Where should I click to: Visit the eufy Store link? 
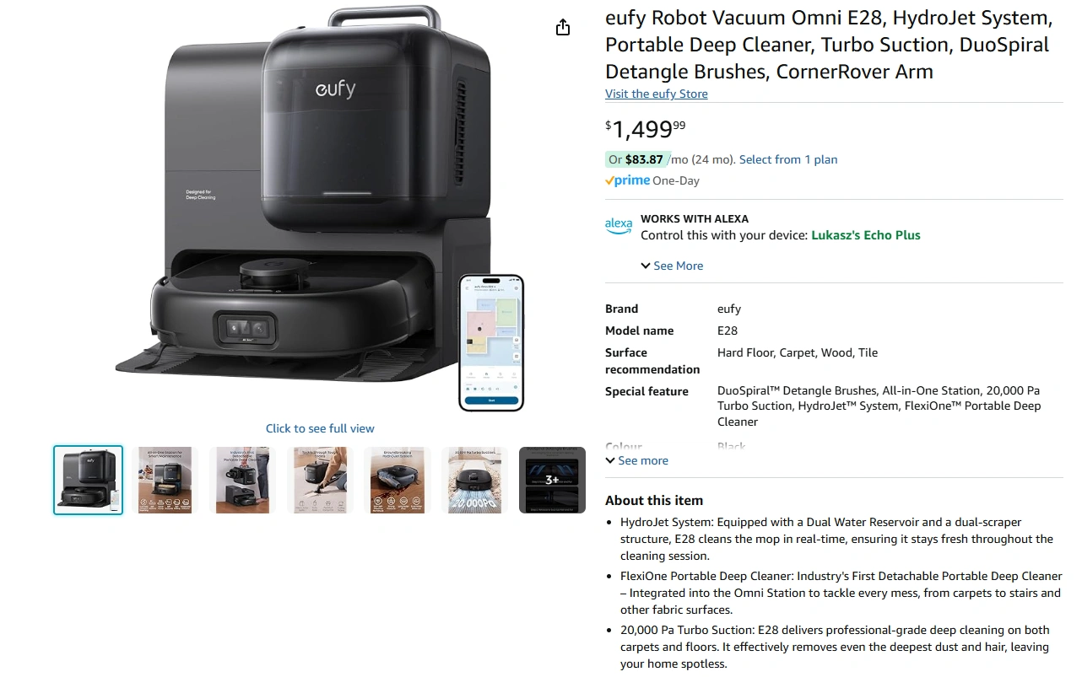click(657, 94)
